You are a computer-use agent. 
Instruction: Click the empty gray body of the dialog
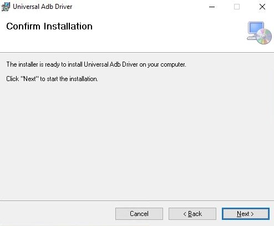[137, 140]
